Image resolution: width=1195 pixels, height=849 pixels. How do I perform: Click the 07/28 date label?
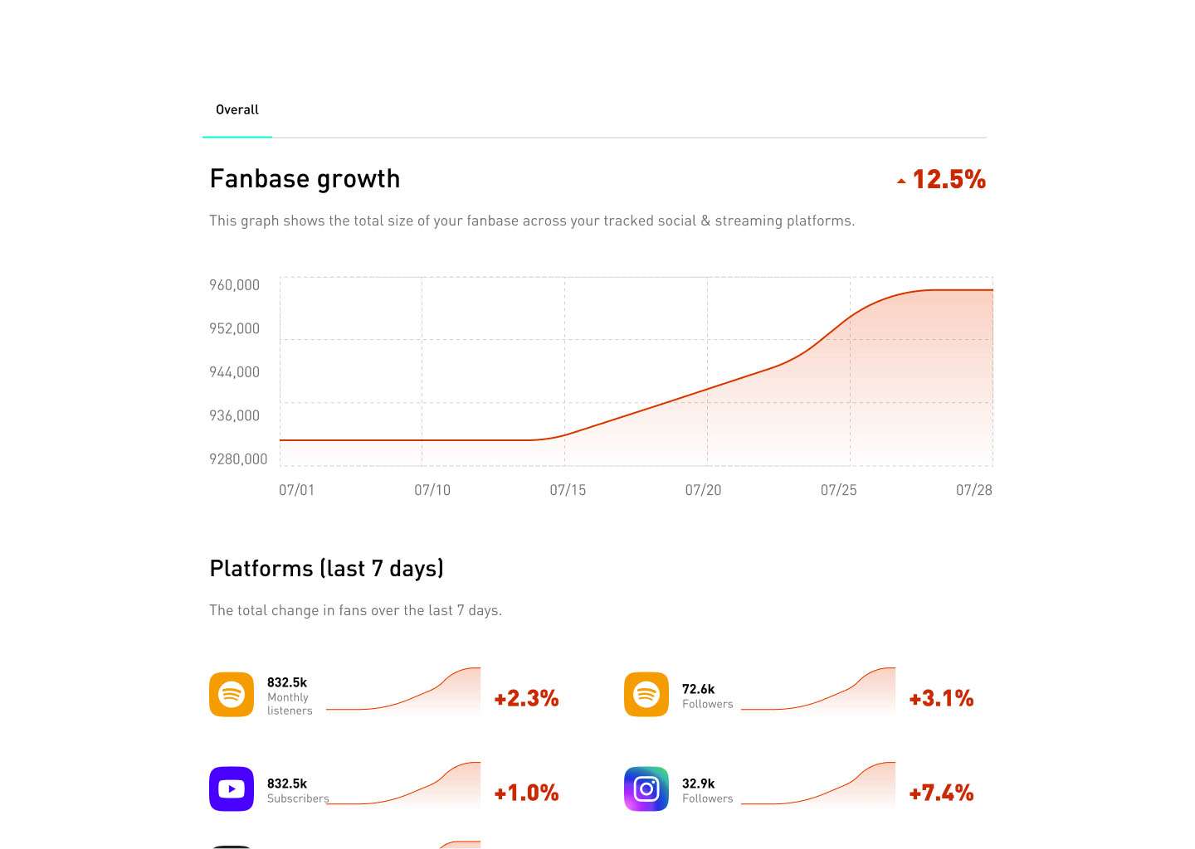(974, 490)
